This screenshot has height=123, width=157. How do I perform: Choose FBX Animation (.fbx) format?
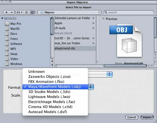tap(55, 81)
